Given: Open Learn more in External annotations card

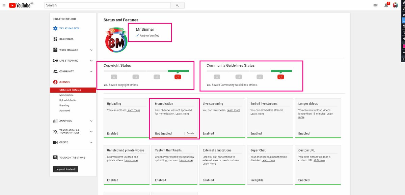Looking at the screenshot, I should pos(209,164).
